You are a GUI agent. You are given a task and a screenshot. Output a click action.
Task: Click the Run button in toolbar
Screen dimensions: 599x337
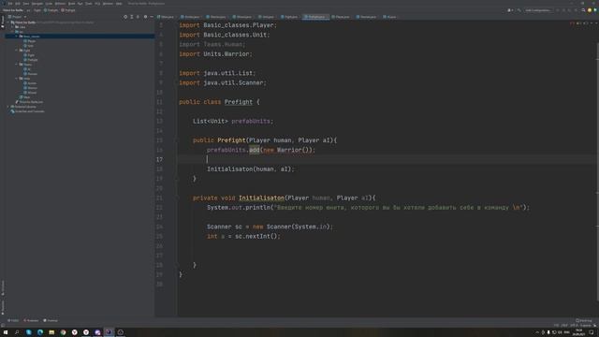pos(558,10)
